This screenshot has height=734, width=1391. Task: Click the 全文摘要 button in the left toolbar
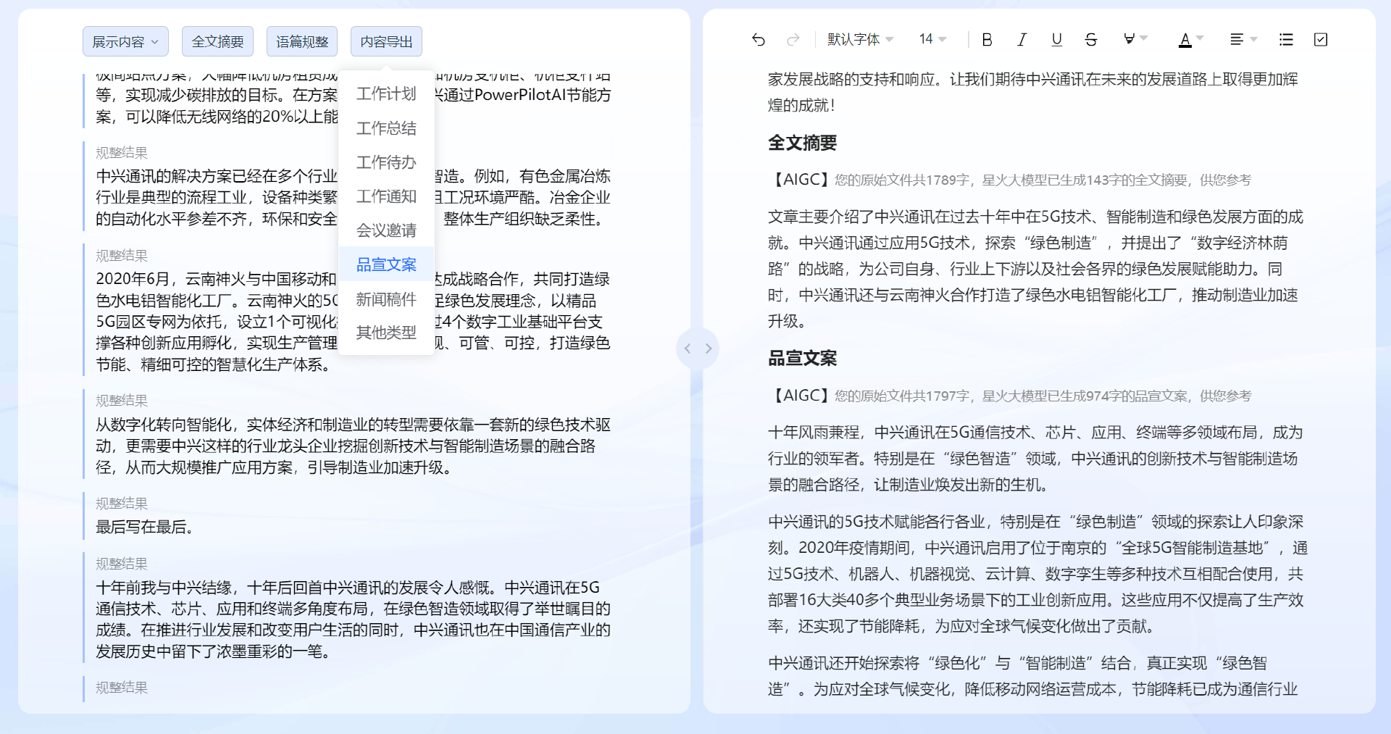(x=217, y=41)
